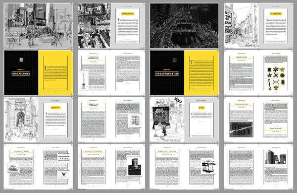This screenshot has height=193, width=297.
Task: Click the skyscrapers photo page
Action: click(276, 167)
